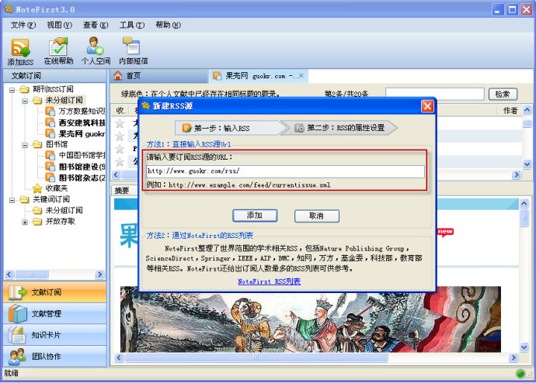The height and width of the screenshot is (383, 536).
Task: Select 图书馆建设 feed in tree
Action: pyautogui.click(x=75, y=167)
